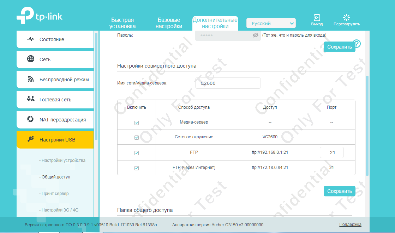The image size is (395, 233).
Task: Toggle the FTP (через Интернет) checkbox
Action: click(x=137, y=168)
